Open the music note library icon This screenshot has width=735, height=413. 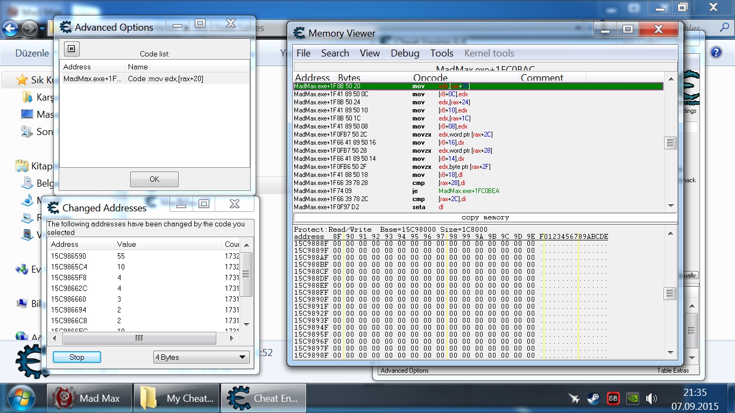pos(27,200)
